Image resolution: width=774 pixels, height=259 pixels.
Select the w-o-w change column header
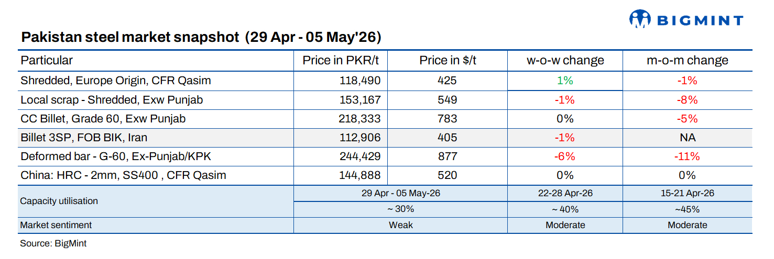pyautogui.click(x=565, y=60)
